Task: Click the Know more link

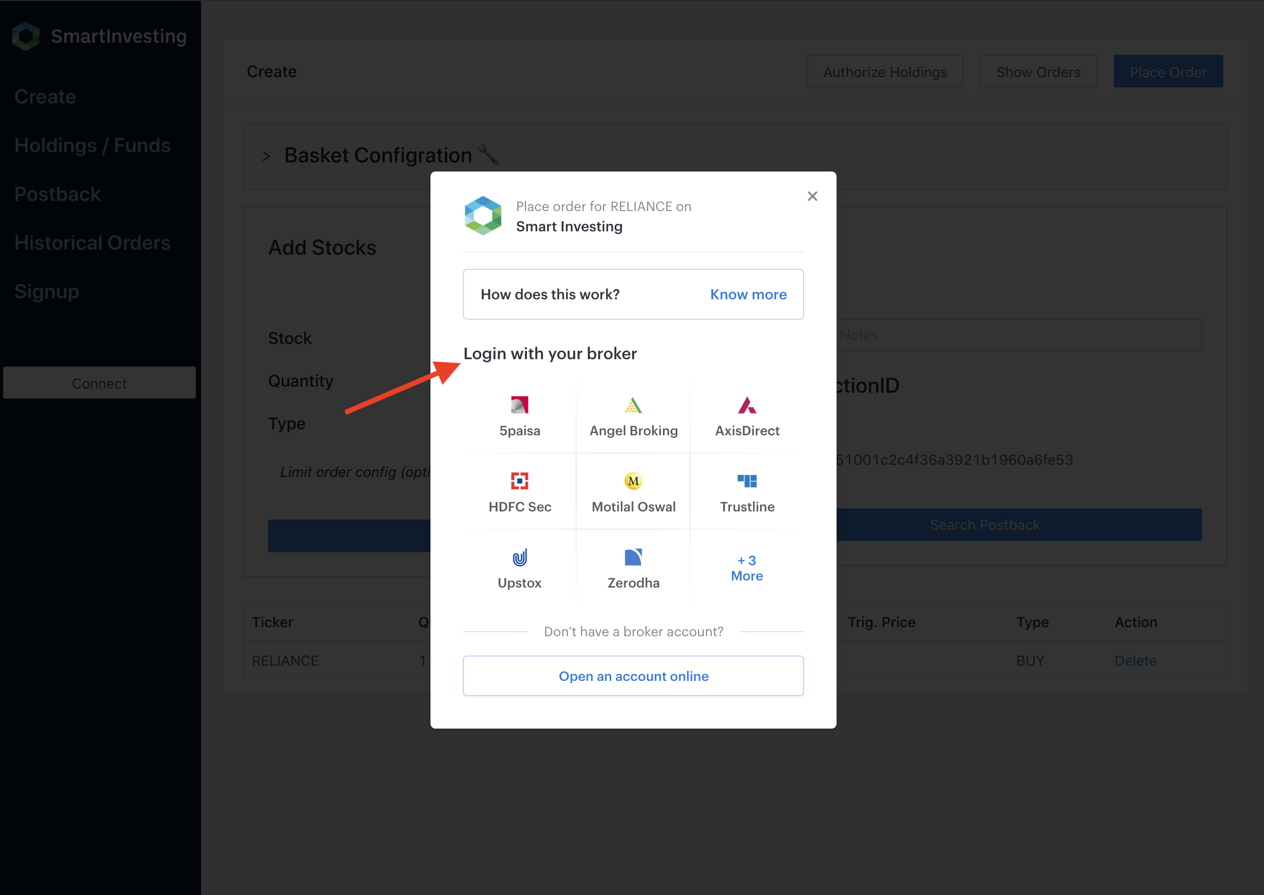Action: coord(748,294)
